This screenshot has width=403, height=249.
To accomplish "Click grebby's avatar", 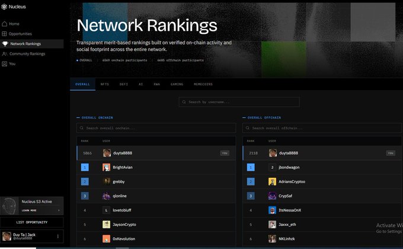I will (x=106, y=181).
